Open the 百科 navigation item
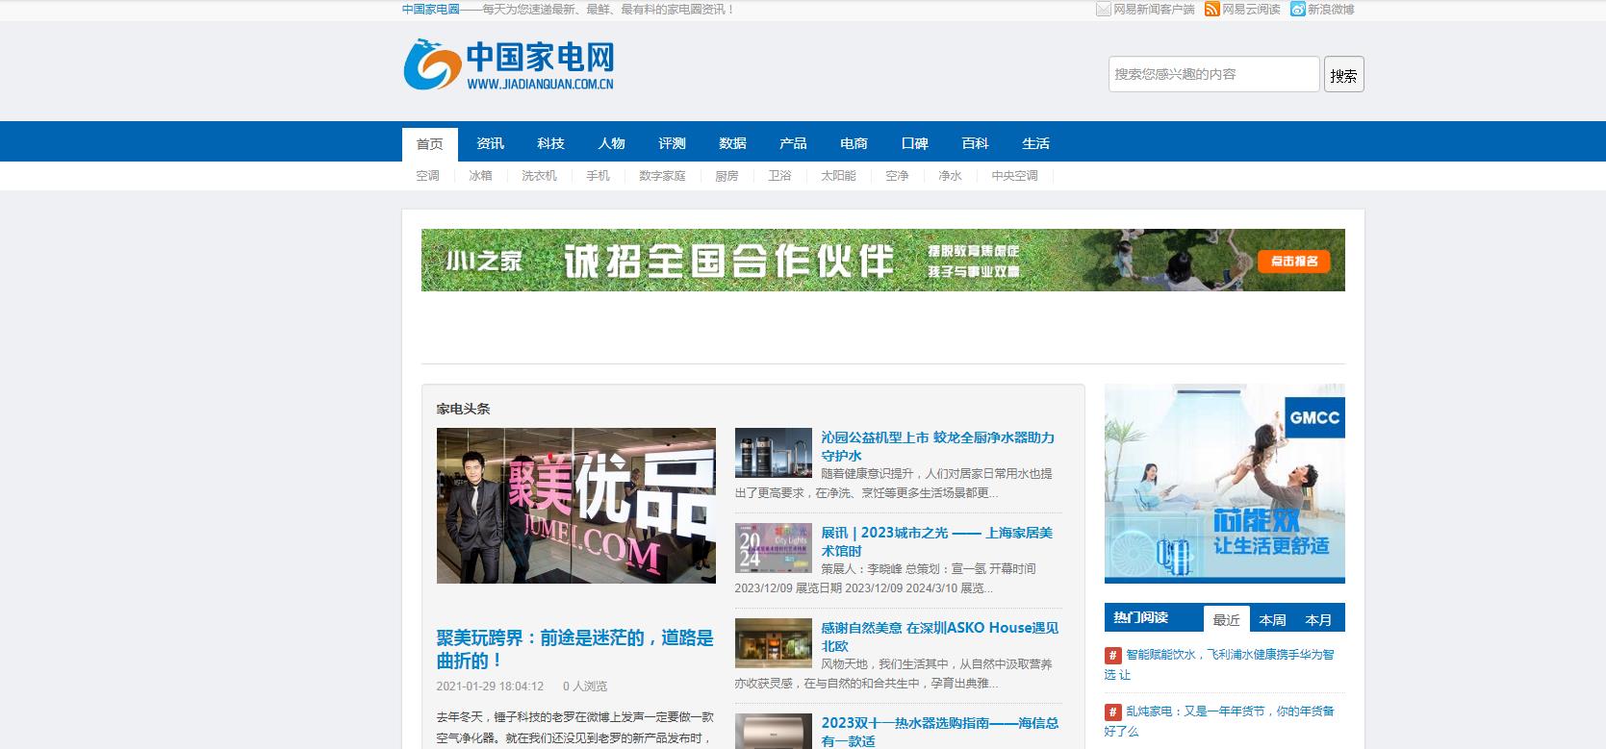The image size is (1606, 749). click(975, 144)
